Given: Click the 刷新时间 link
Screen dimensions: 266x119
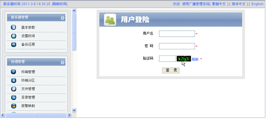Looking at the screenshot, I should point(60,4).
